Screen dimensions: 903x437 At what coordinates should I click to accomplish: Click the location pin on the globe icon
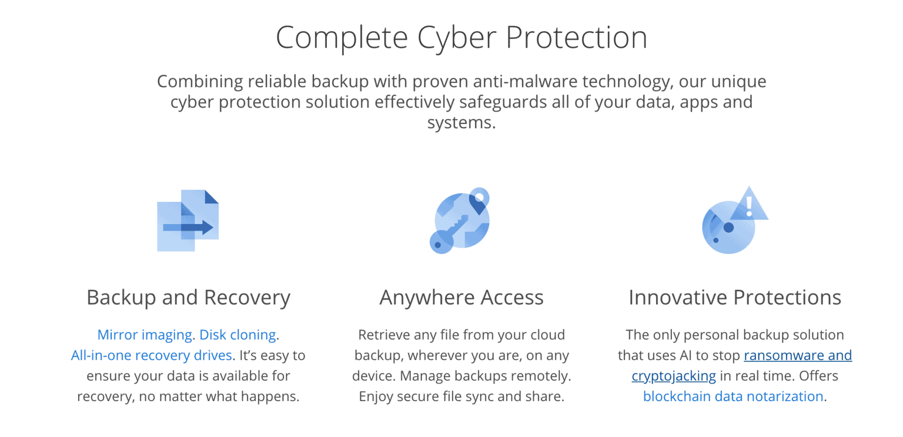[479, 201]
